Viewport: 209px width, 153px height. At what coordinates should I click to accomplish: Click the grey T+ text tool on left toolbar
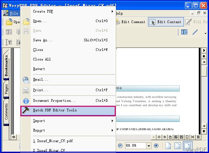(x=9, y=32)
